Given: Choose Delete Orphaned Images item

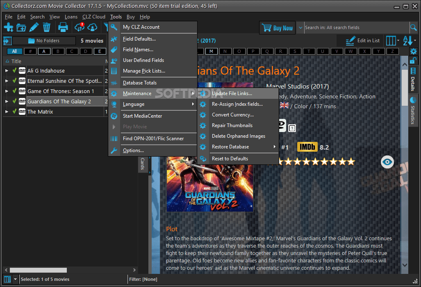Looking at the screenshot, I should point(238,136).
